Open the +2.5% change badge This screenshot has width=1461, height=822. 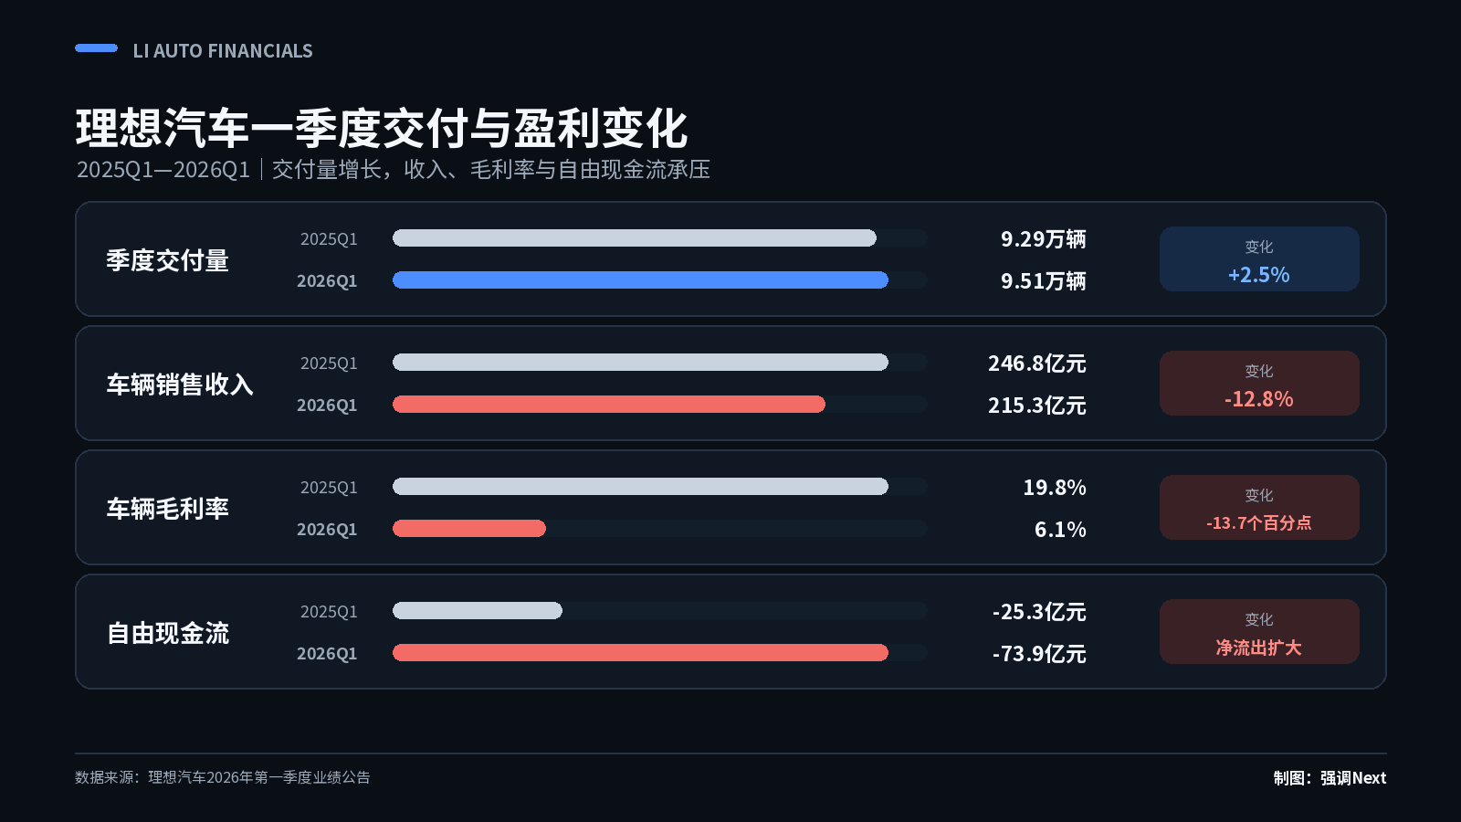pos(1259,259)
